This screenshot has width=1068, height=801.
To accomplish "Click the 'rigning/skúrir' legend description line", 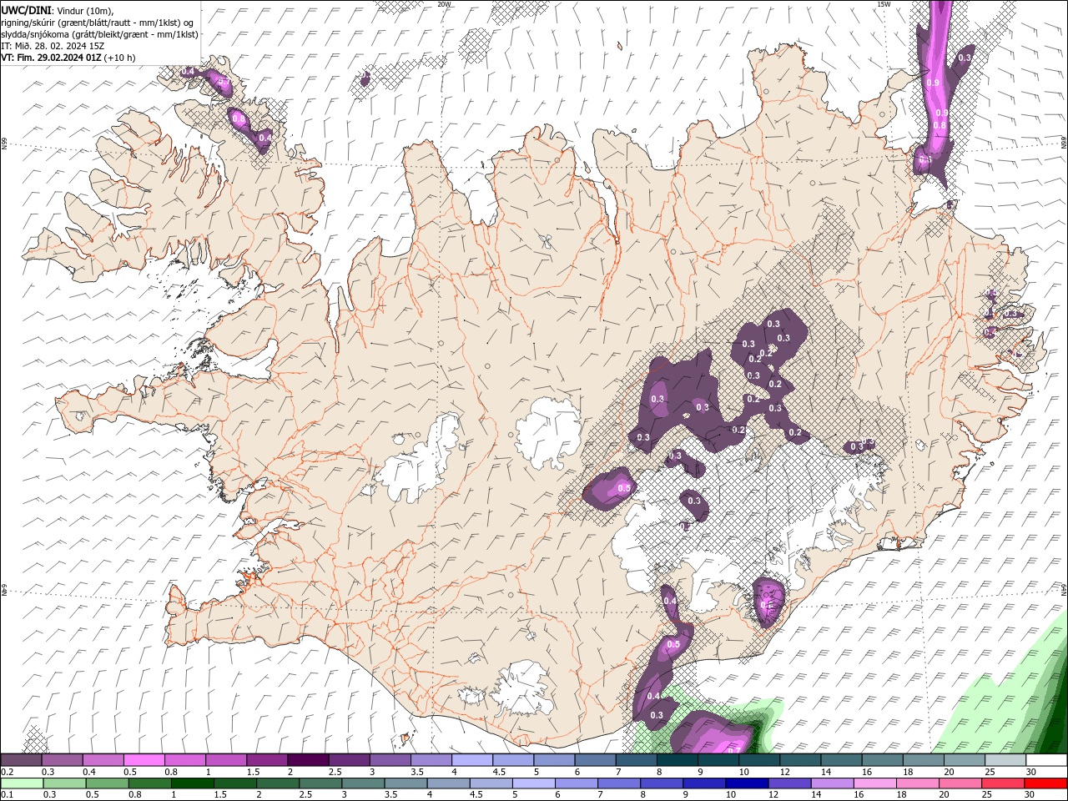I will tap(97, 23).
